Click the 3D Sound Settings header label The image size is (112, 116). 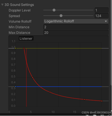[x=19, y=5]
